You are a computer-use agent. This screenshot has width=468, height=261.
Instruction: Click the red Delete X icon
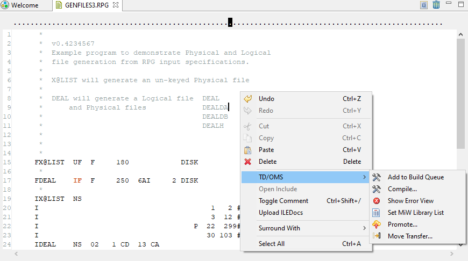click(x=248, y=162)
